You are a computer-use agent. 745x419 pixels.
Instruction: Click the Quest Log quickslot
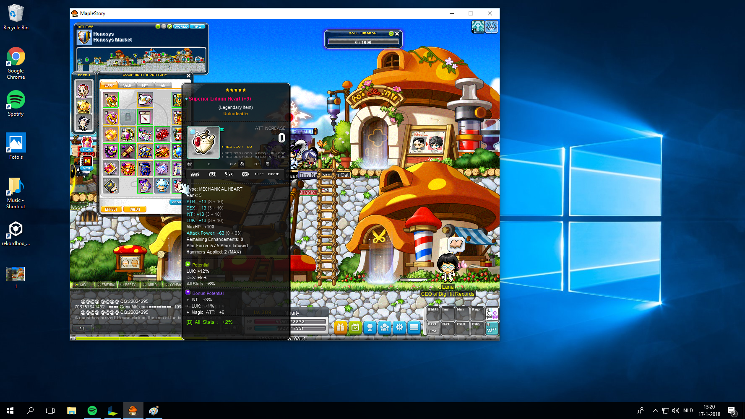click(x=492, y=328)
